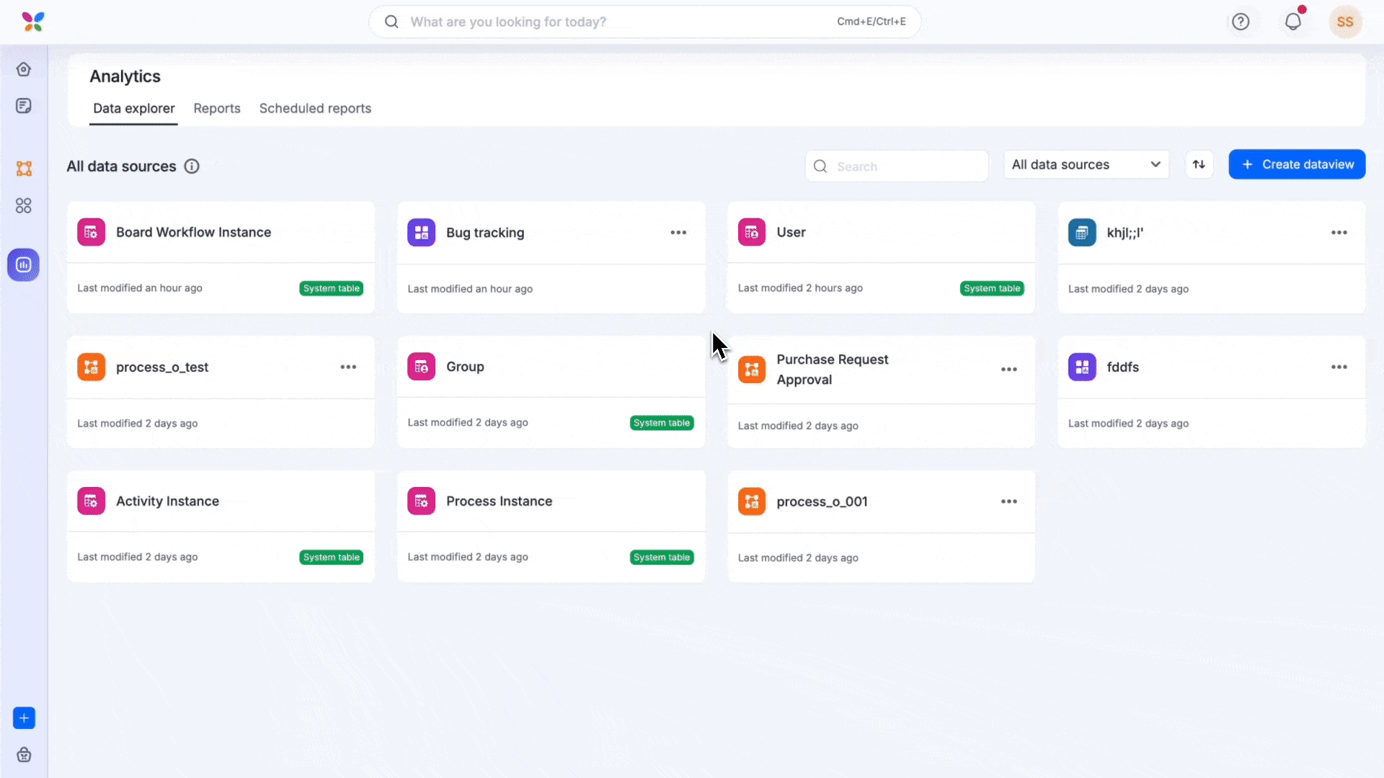Click the blue plus icon in sidebar

click(x=24, y=717)
